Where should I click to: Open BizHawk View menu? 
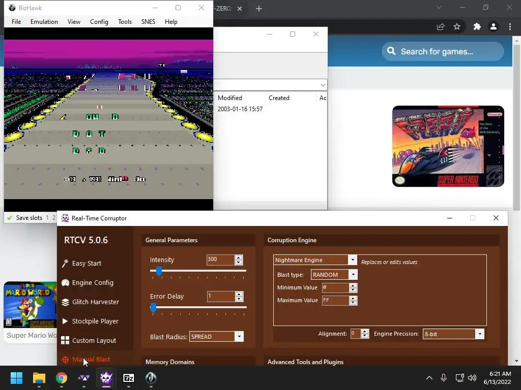pos(74,21)
